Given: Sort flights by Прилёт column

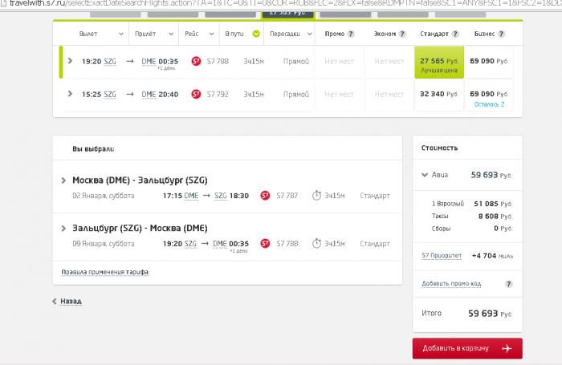Looking at the screenshot, I should 154,34.
